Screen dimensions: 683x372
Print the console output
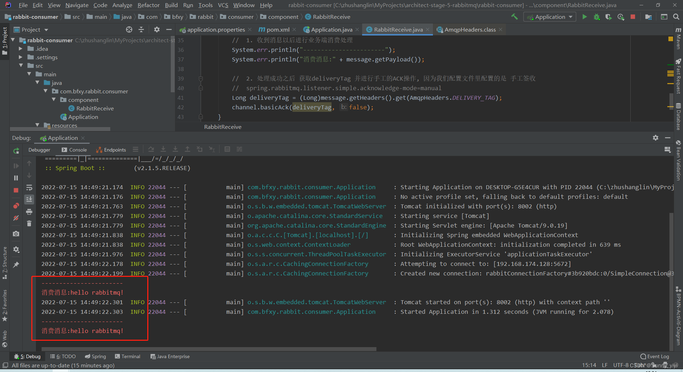pyautogui.click(x=29, y=212)
